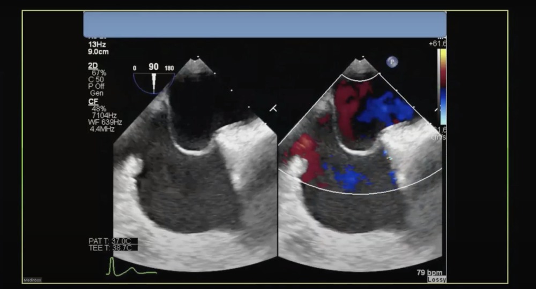Image resolution: width=536 pixels, height=289 pixels.
Task: Select the CF color flow heading
Action: coord(93,101)
